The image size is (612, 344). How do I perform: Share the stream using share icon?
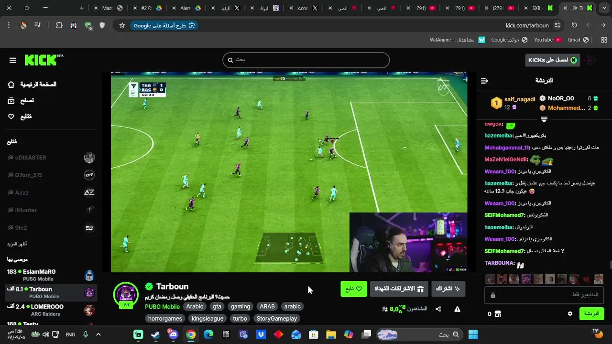pos(438,309)
